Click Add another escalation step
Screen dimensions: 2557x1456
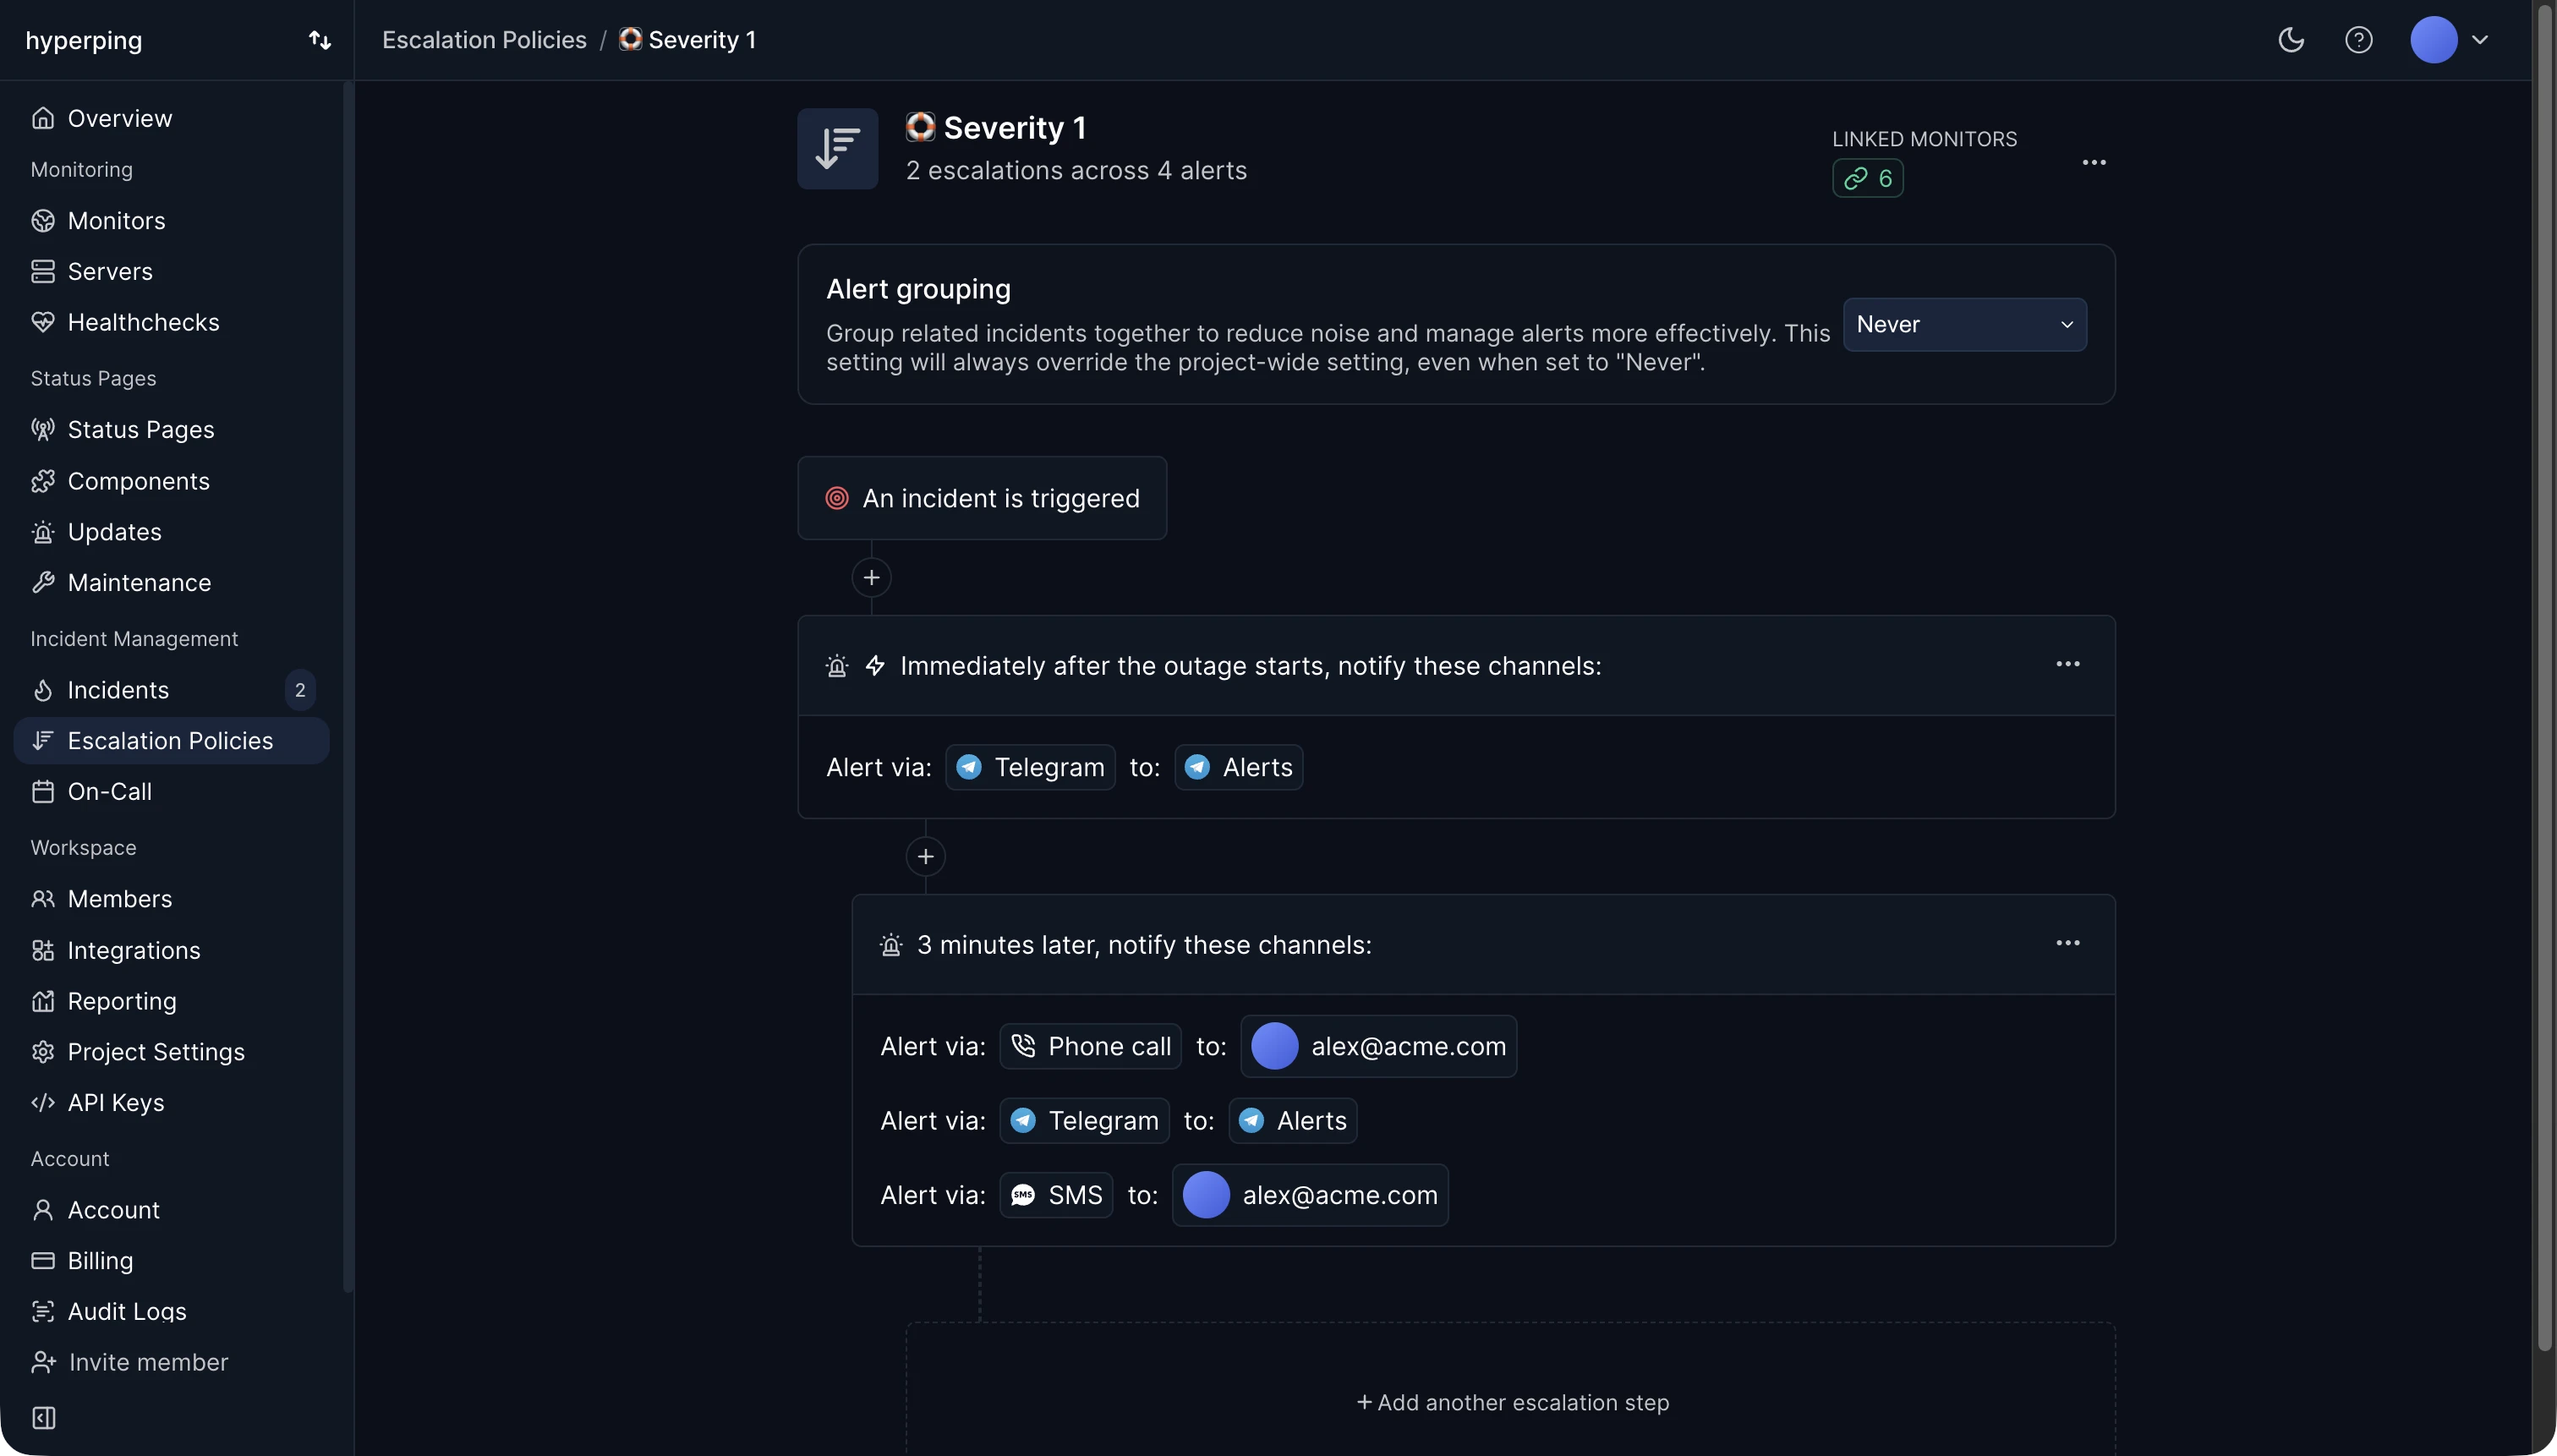1512,1402
